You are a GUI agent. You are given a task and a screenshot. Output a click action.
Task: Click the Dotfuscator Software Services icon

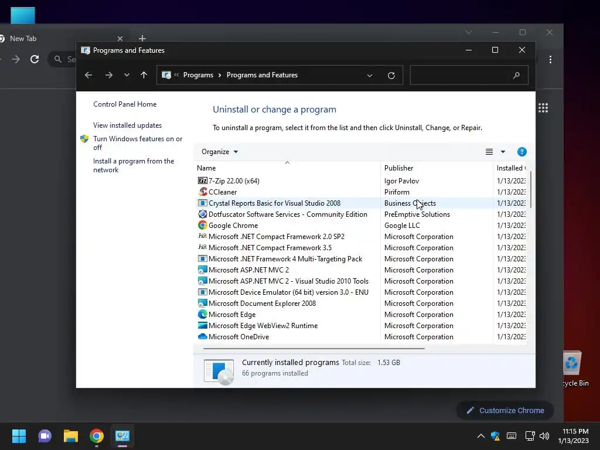pos(202,214)
